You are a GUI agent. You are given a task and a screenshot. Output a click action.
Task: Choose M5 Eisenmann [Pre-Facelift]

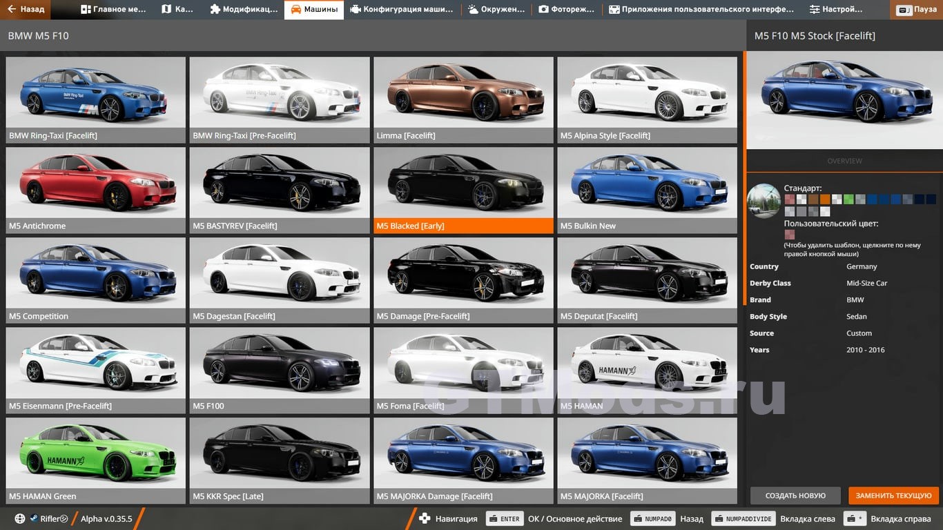point(96,371)
